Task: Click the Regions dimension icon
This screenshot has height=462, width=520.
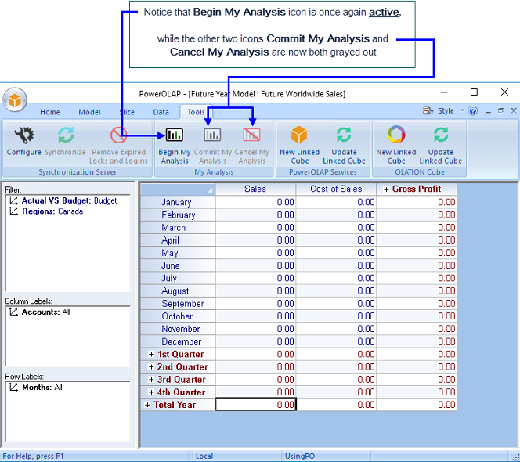Action: coord(13,211)
